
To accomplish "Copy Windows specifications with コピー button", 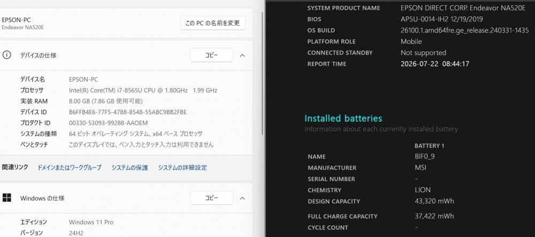I will coord(211,198).
